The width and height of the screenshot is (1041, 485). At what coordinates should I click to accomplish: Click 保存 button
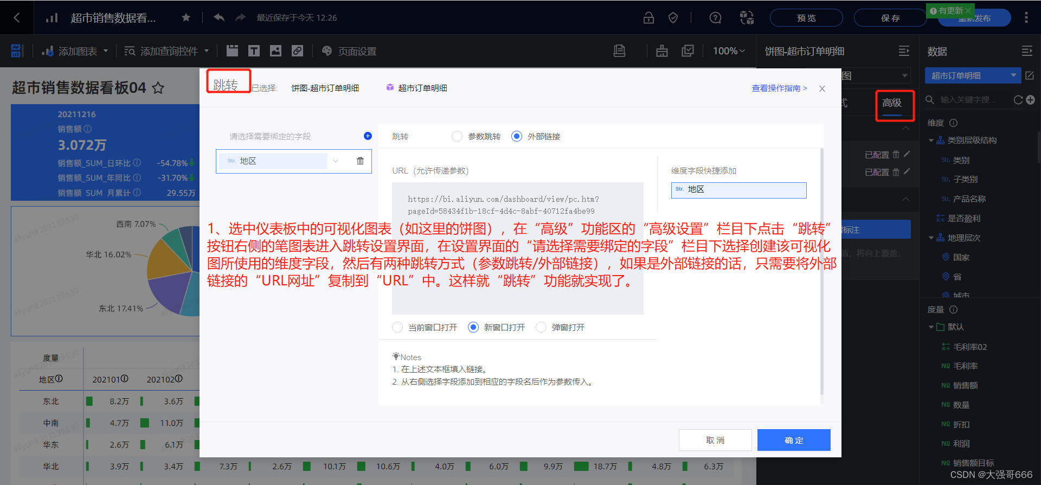(x=890, y=18)
